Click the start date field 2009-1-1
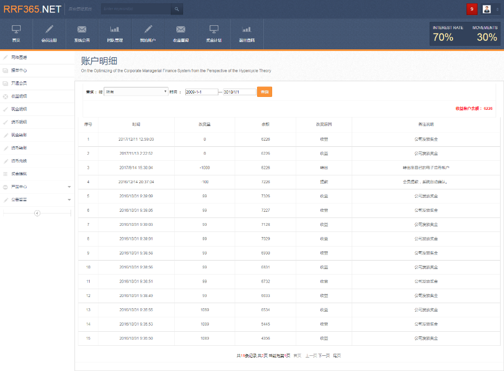Image resolution: width=504 pixels, height=371 pixels. pyautogui.click(x=201, y=92)
